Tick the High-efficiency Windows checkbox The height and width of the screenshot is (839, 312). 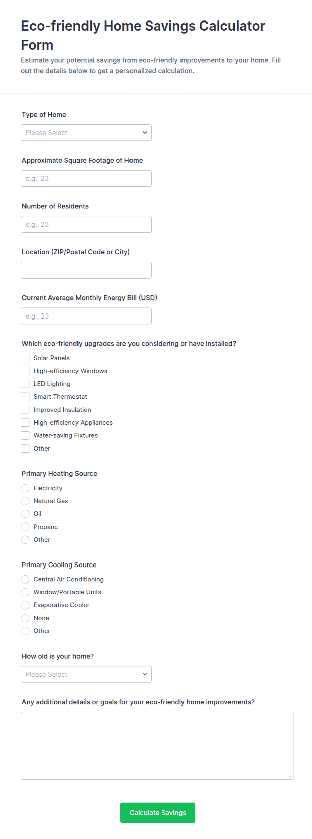[x=25, y=371]
